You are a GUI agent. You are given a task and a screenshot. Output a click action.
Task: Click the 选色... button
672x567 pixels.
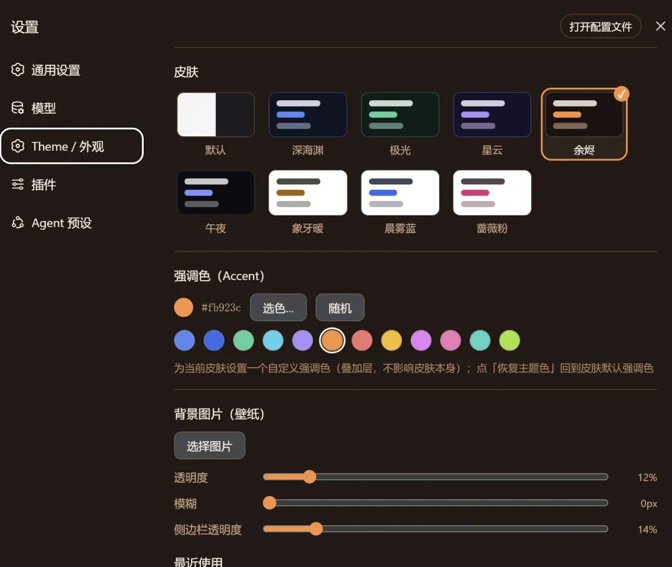coord(278,307)
